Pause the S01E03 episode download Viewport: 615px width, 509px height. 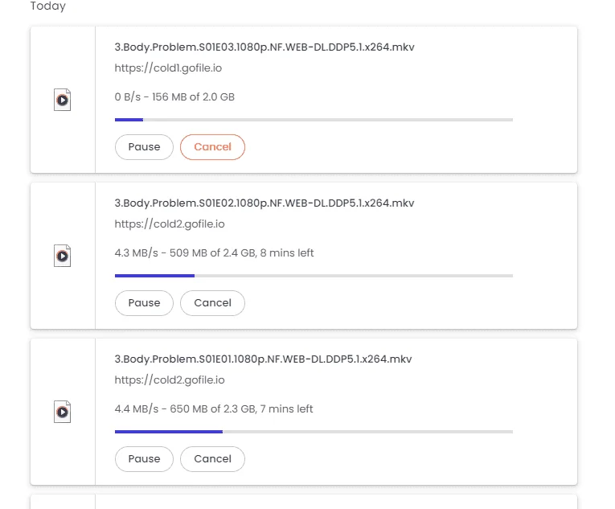click(x=144, y=147)
